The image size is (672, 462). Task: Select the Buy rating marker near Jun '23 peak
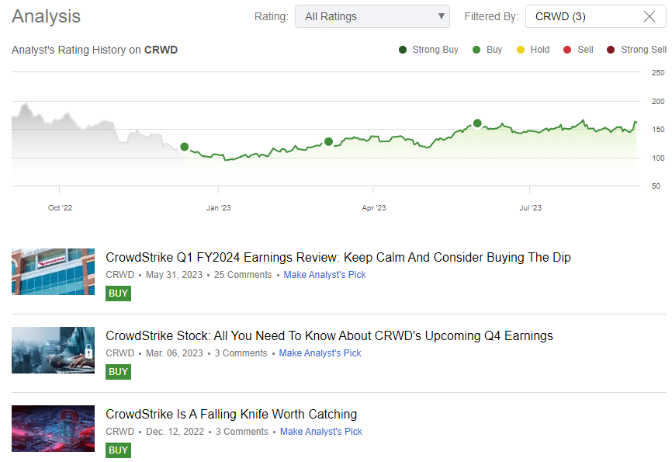pos(477,123)
